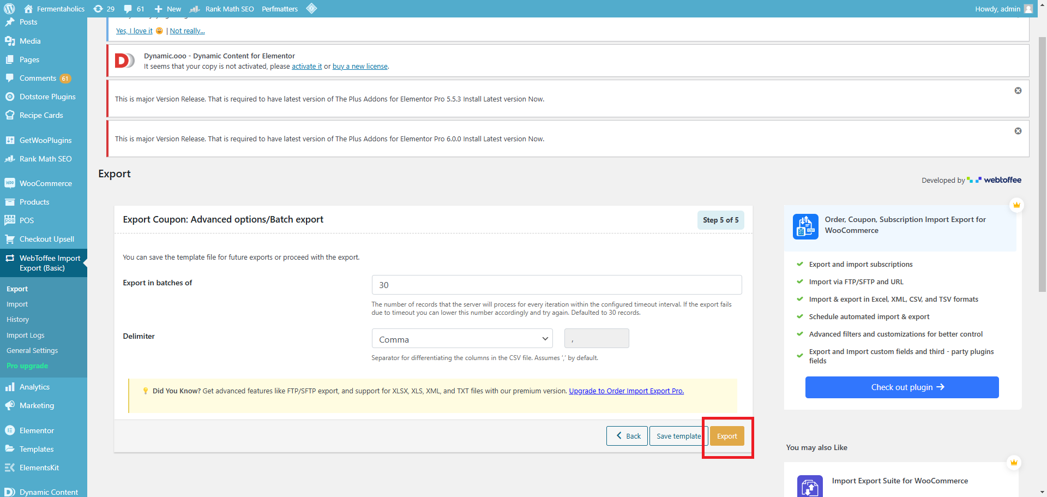Screen dimensions: 1047x497
Task: Click the 'Export in batches of' field
Action: (557, 285)
